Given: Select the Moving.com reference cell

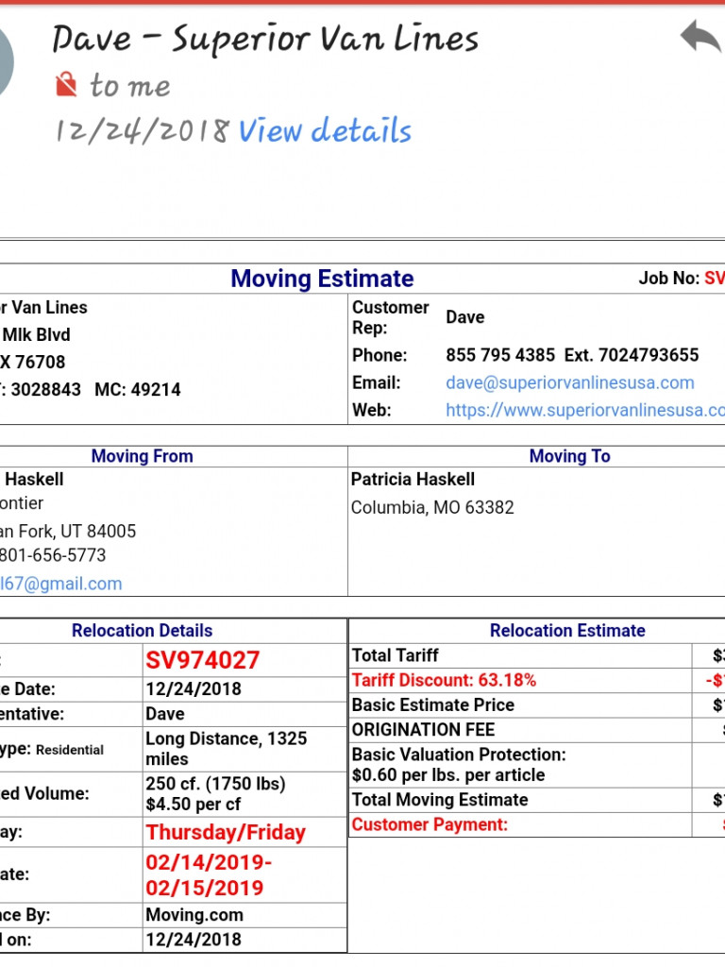Looking at the screenshot, I should (x=244, y=915).
